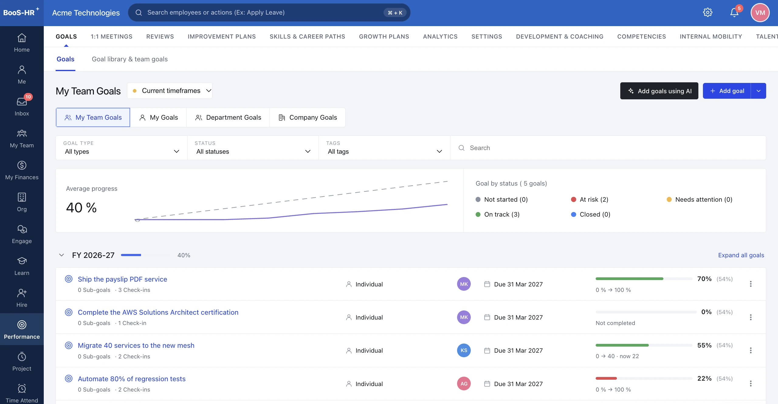Click Add goals using AI button

click(x=659, y=91)
